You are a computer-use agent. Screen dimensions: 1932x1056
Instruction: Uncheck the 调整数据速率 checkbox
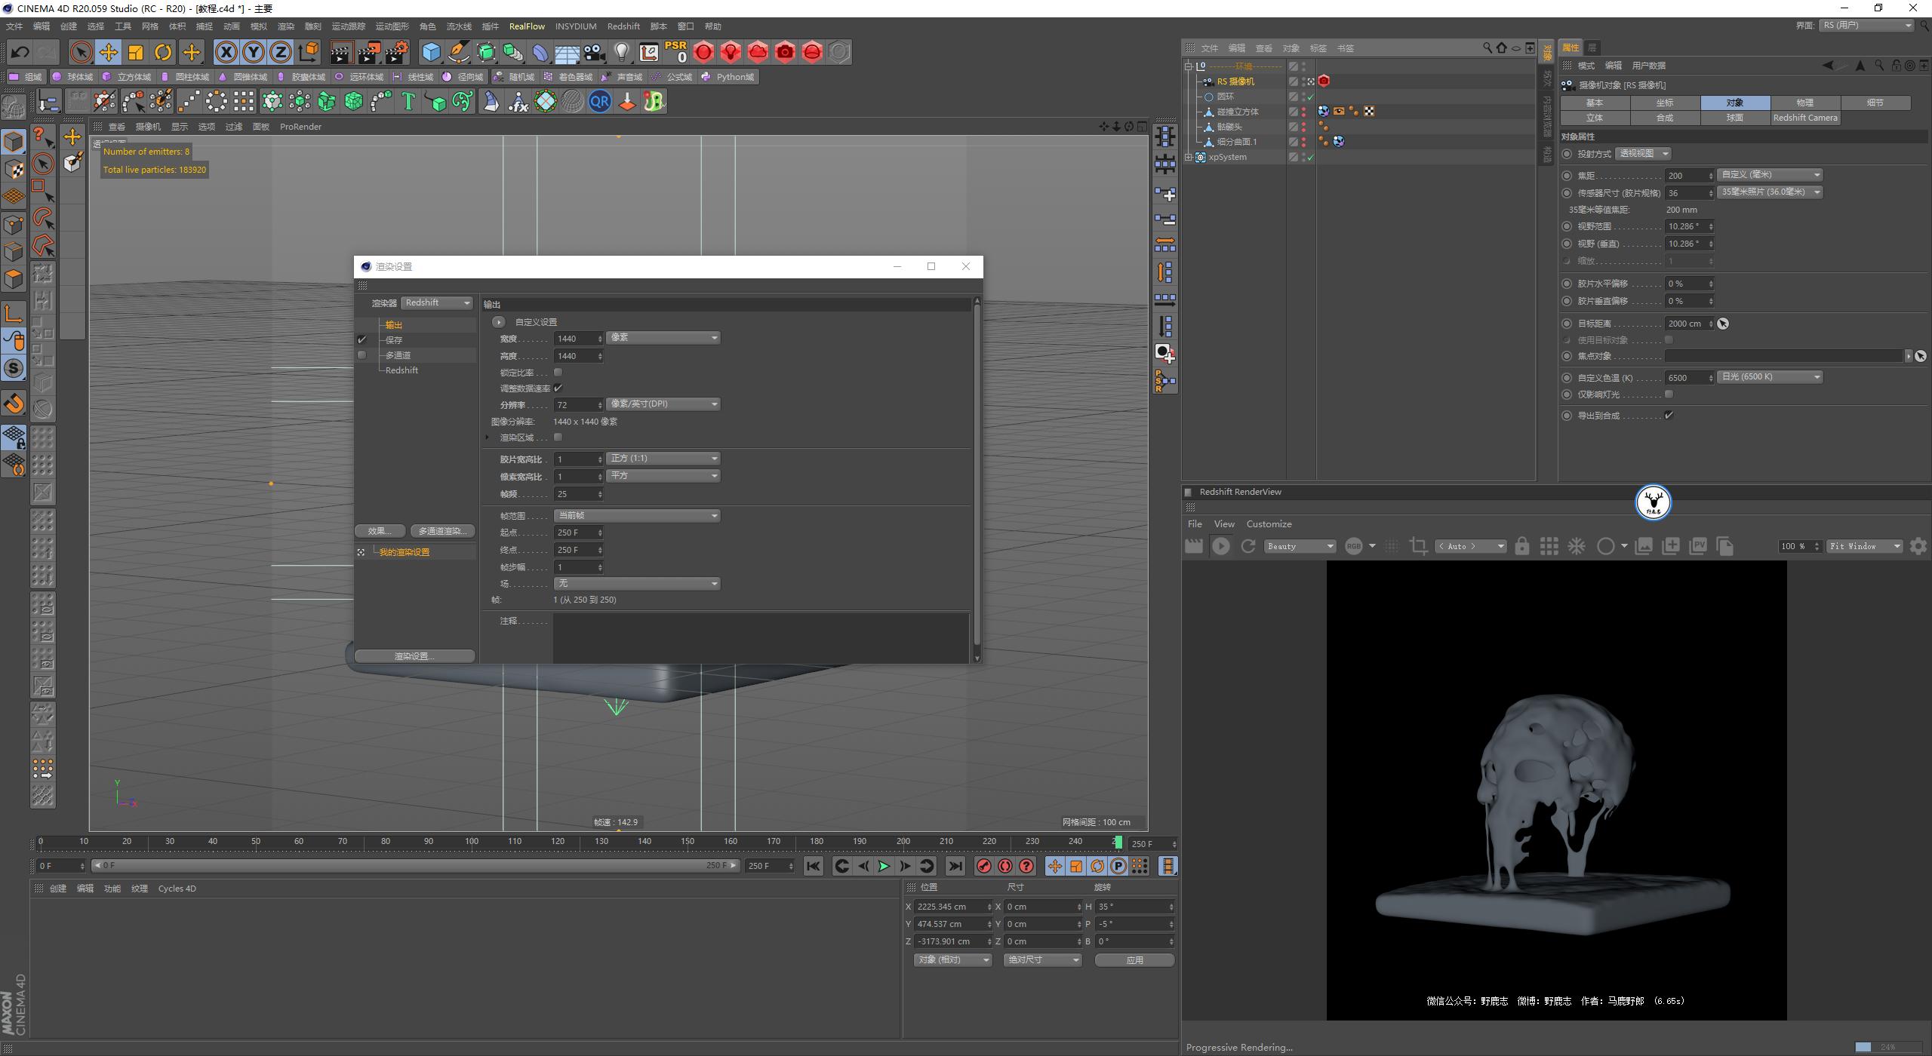point(558,388)
